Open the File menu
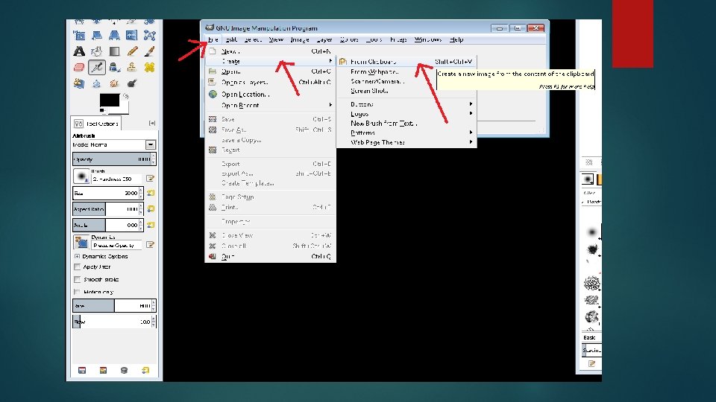 (x=213, y=39)
